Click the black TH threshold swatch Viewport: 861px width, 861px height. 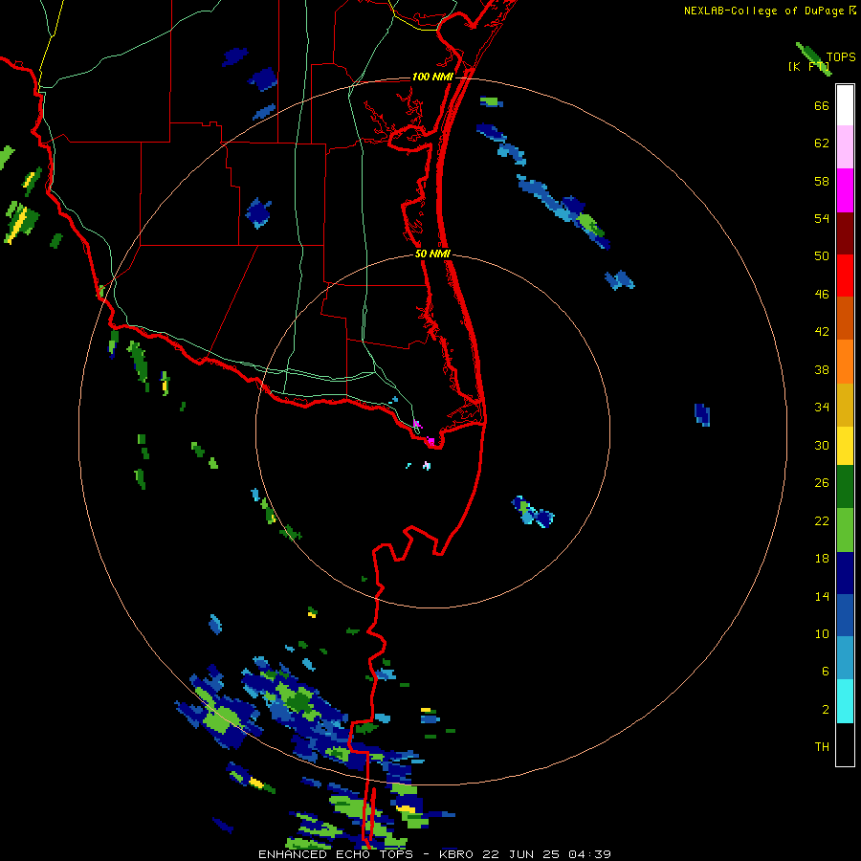tap(845, 744)
